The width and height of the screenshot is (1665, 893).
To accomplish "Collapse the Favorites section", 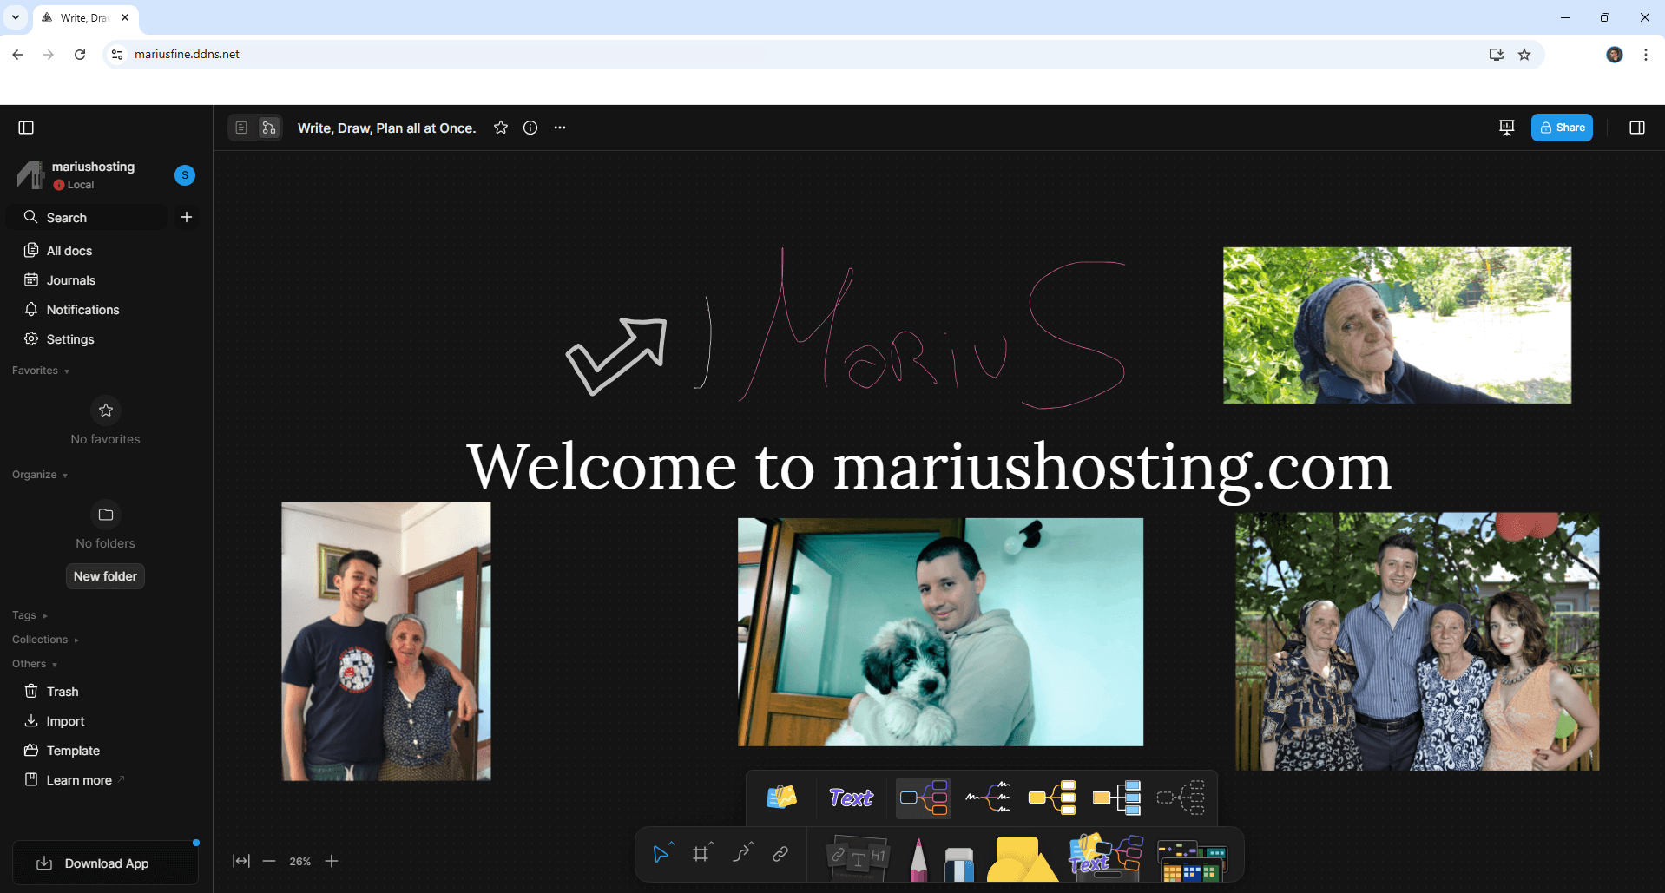I will coord(41,371).
